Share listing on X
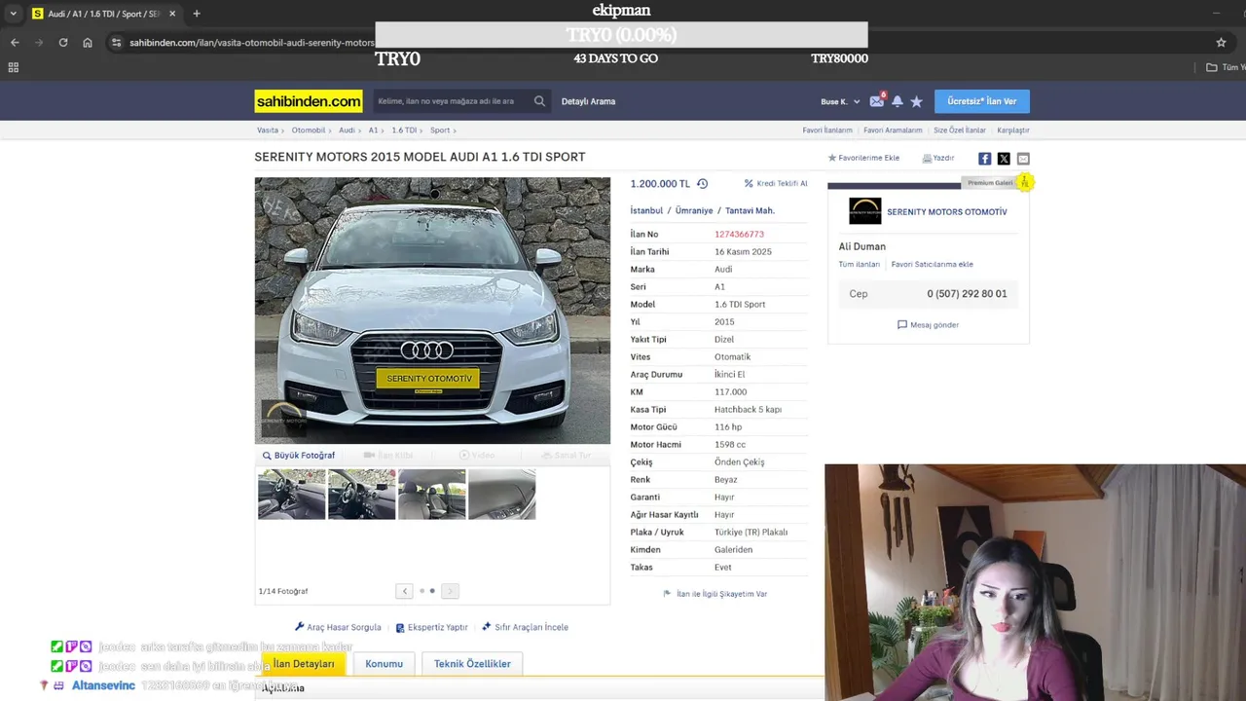This screenshot has width=1246, height=701. 1004,159
